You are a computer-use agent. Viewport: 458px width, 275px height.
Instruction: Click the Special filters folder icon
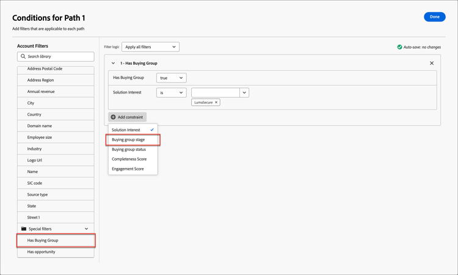24,229
